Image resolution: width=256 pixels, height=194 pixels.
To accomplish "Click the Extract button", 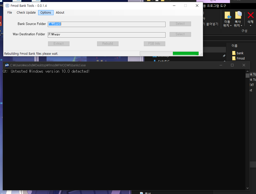I will pos(59,44).
